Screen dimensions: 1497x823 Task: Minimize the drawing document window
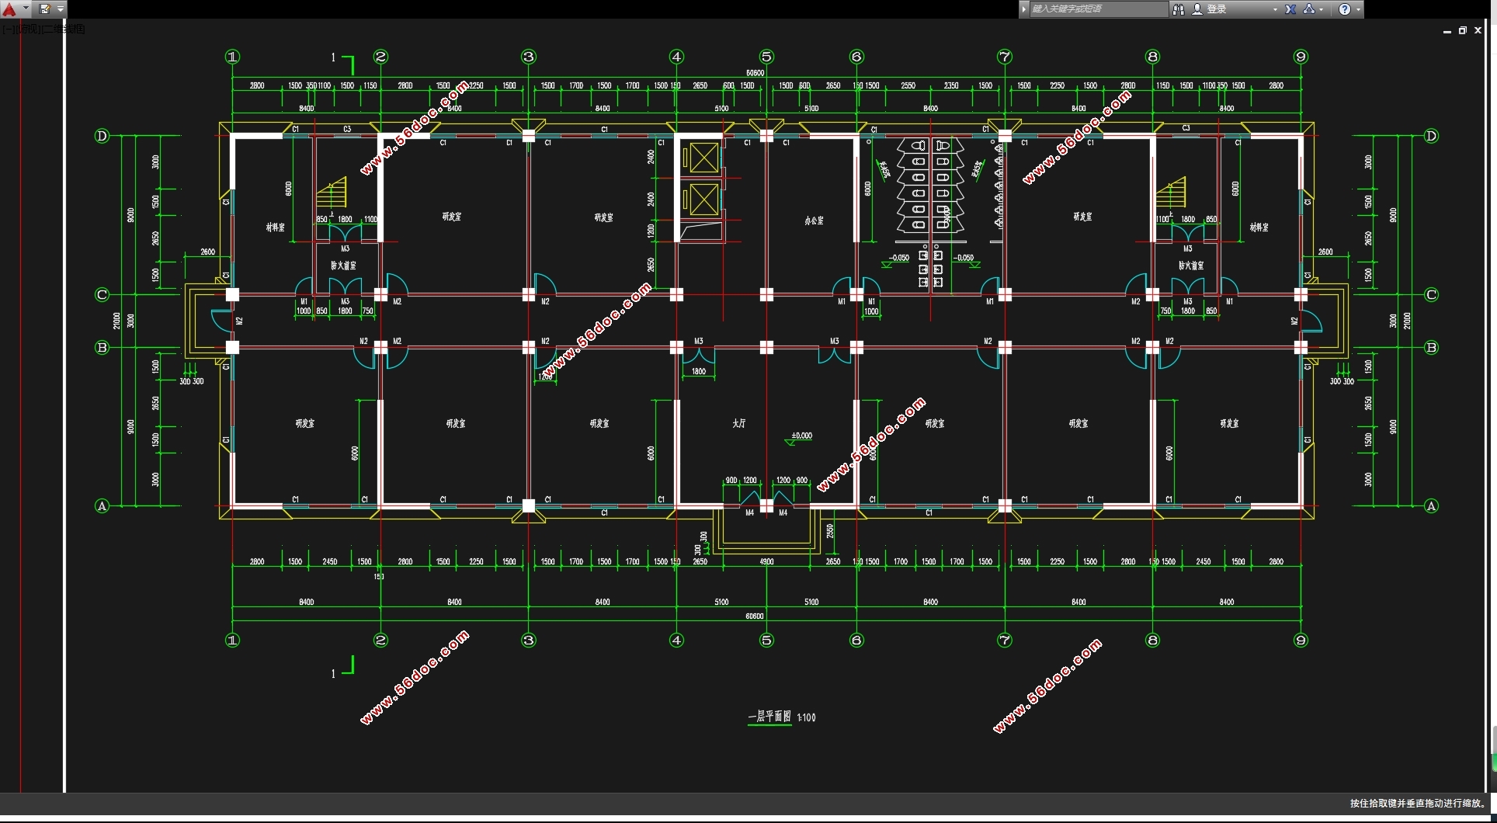(x=1447, y=31)
